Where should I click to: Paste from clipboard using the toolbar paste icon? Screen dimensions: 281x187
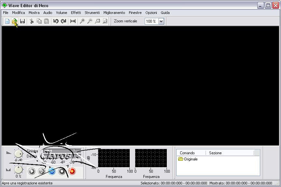(x=47, y=21)
